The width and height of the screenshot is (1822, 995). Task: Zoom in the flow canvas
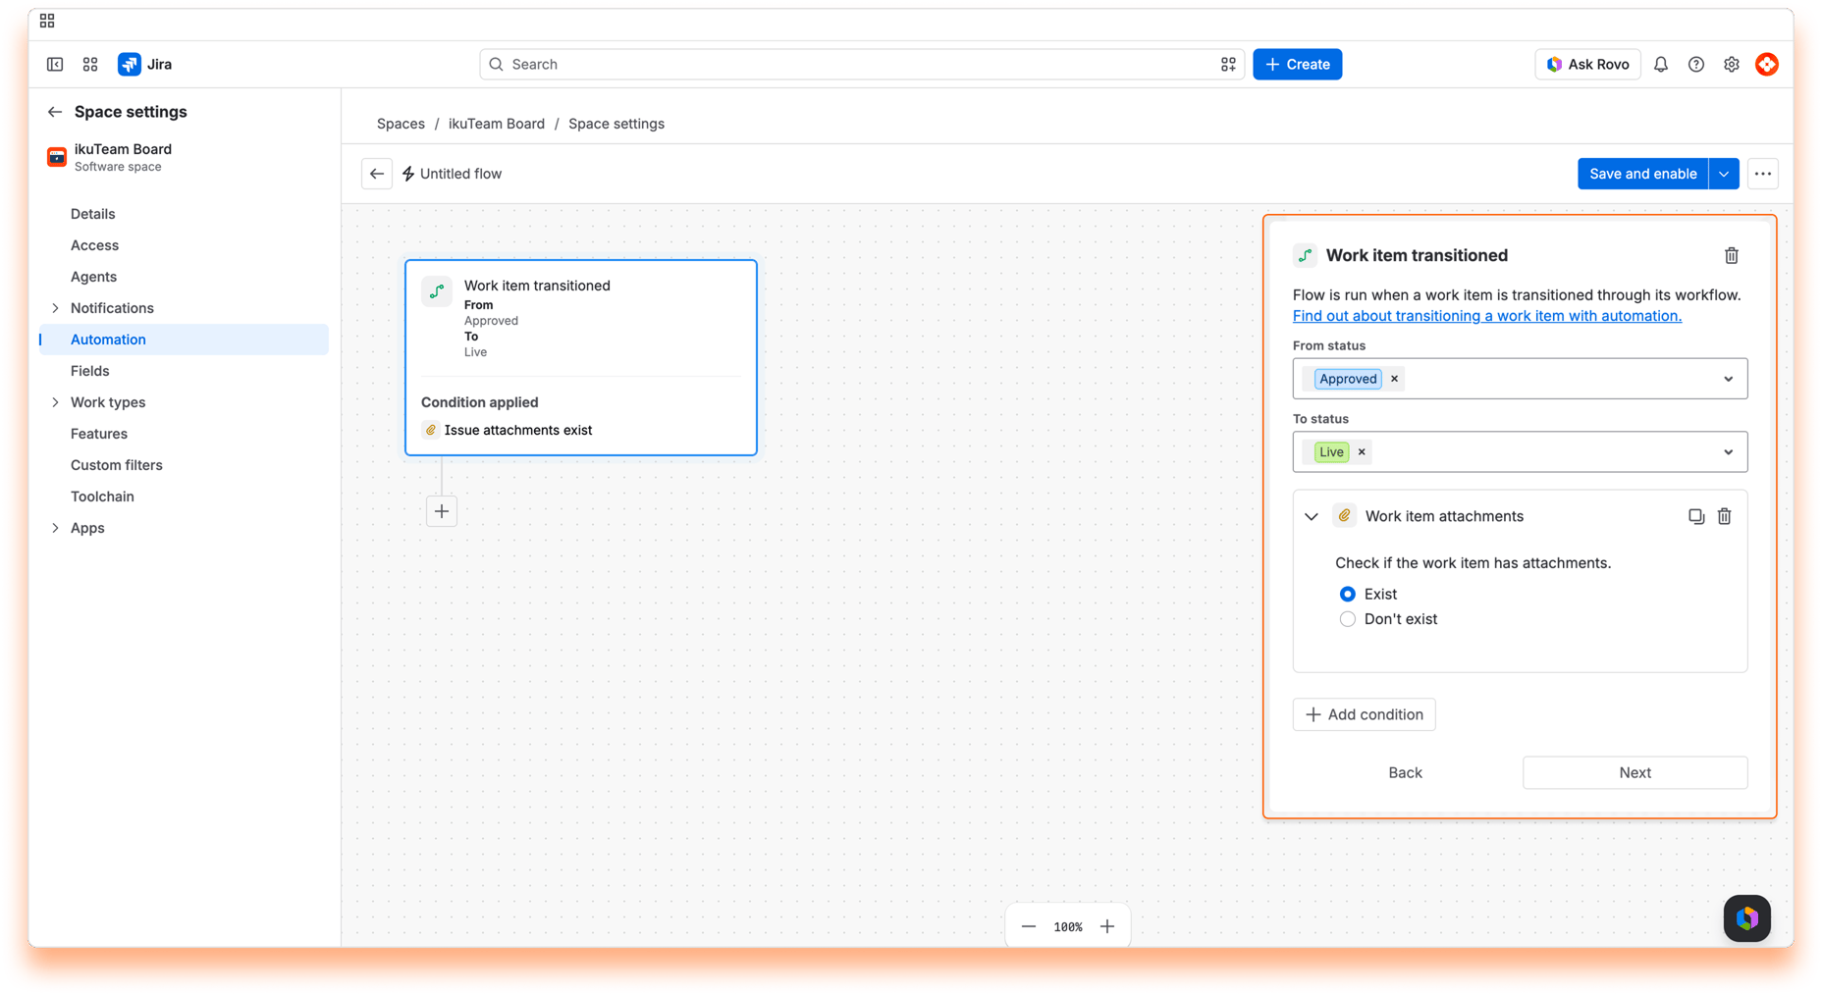click(1107, 926)
